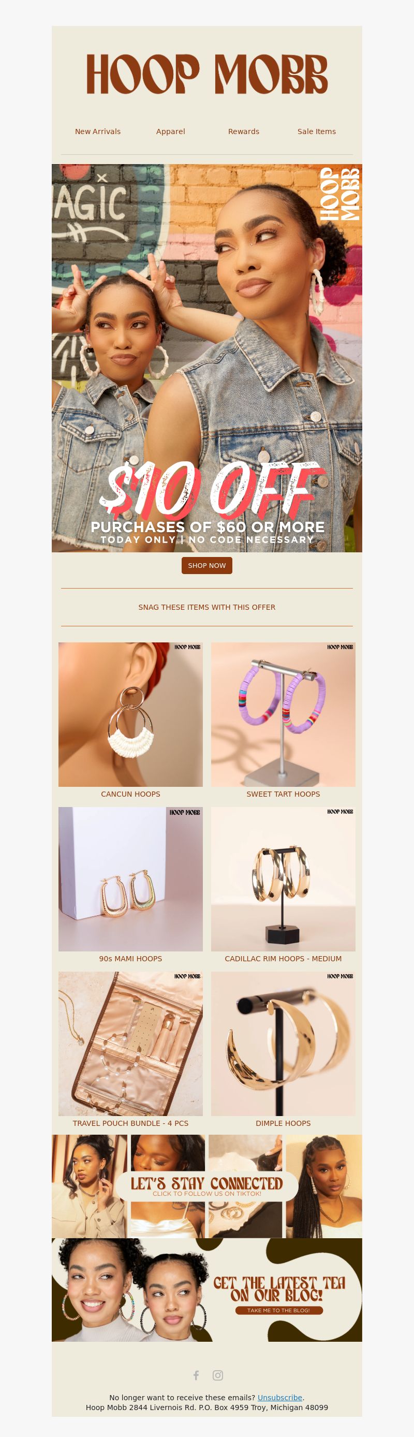The image size is (414, 1437).
Task: Select the Rewards navigation item
Action: coord(244,131)
